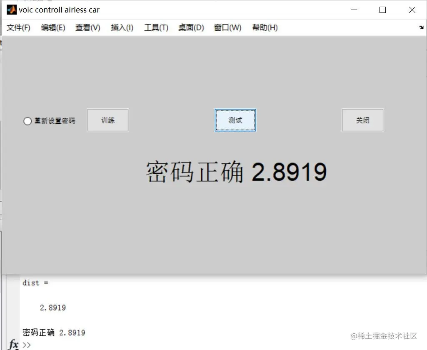This screenshot has width=427, height=350.
Task: Open the 查看(V) view menu
Action: pyautogui.click(x=87, y=27)
